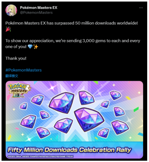Screen dimensions: 149x162
Task: Click the Pokémon Masters EX display name
Action: pyautogui.click(x=38, y=8)
